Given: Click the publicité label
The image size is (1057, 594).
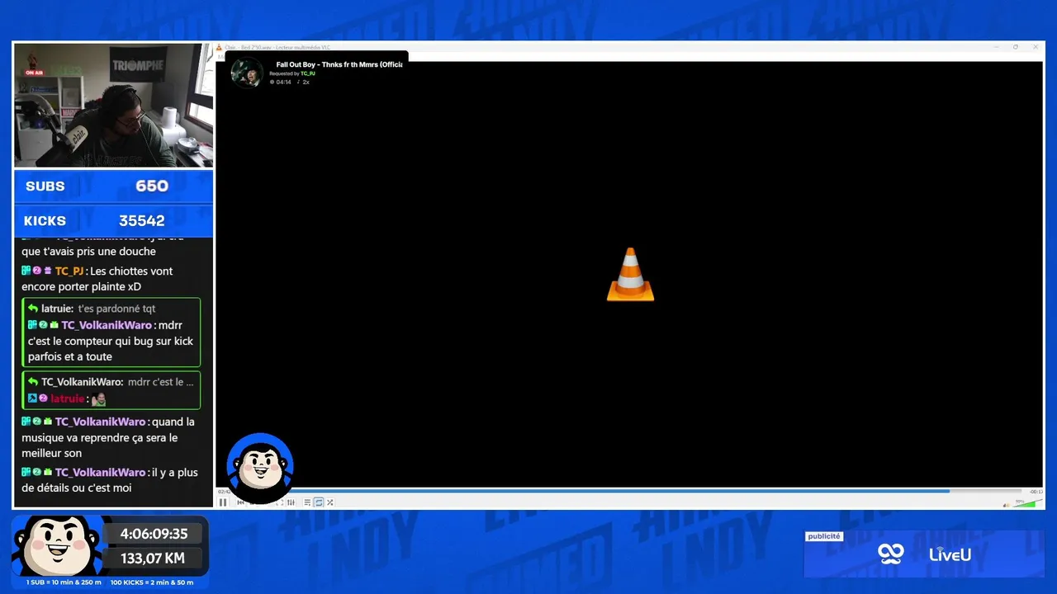Looking at the screenshot, I should 824,536.
